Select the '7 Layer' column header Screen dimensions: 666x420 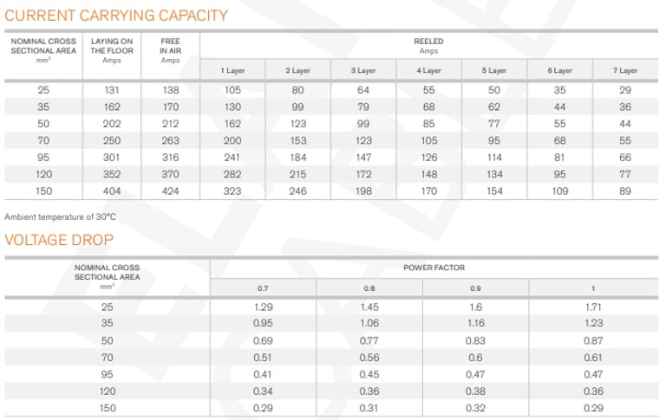point(625,70)
